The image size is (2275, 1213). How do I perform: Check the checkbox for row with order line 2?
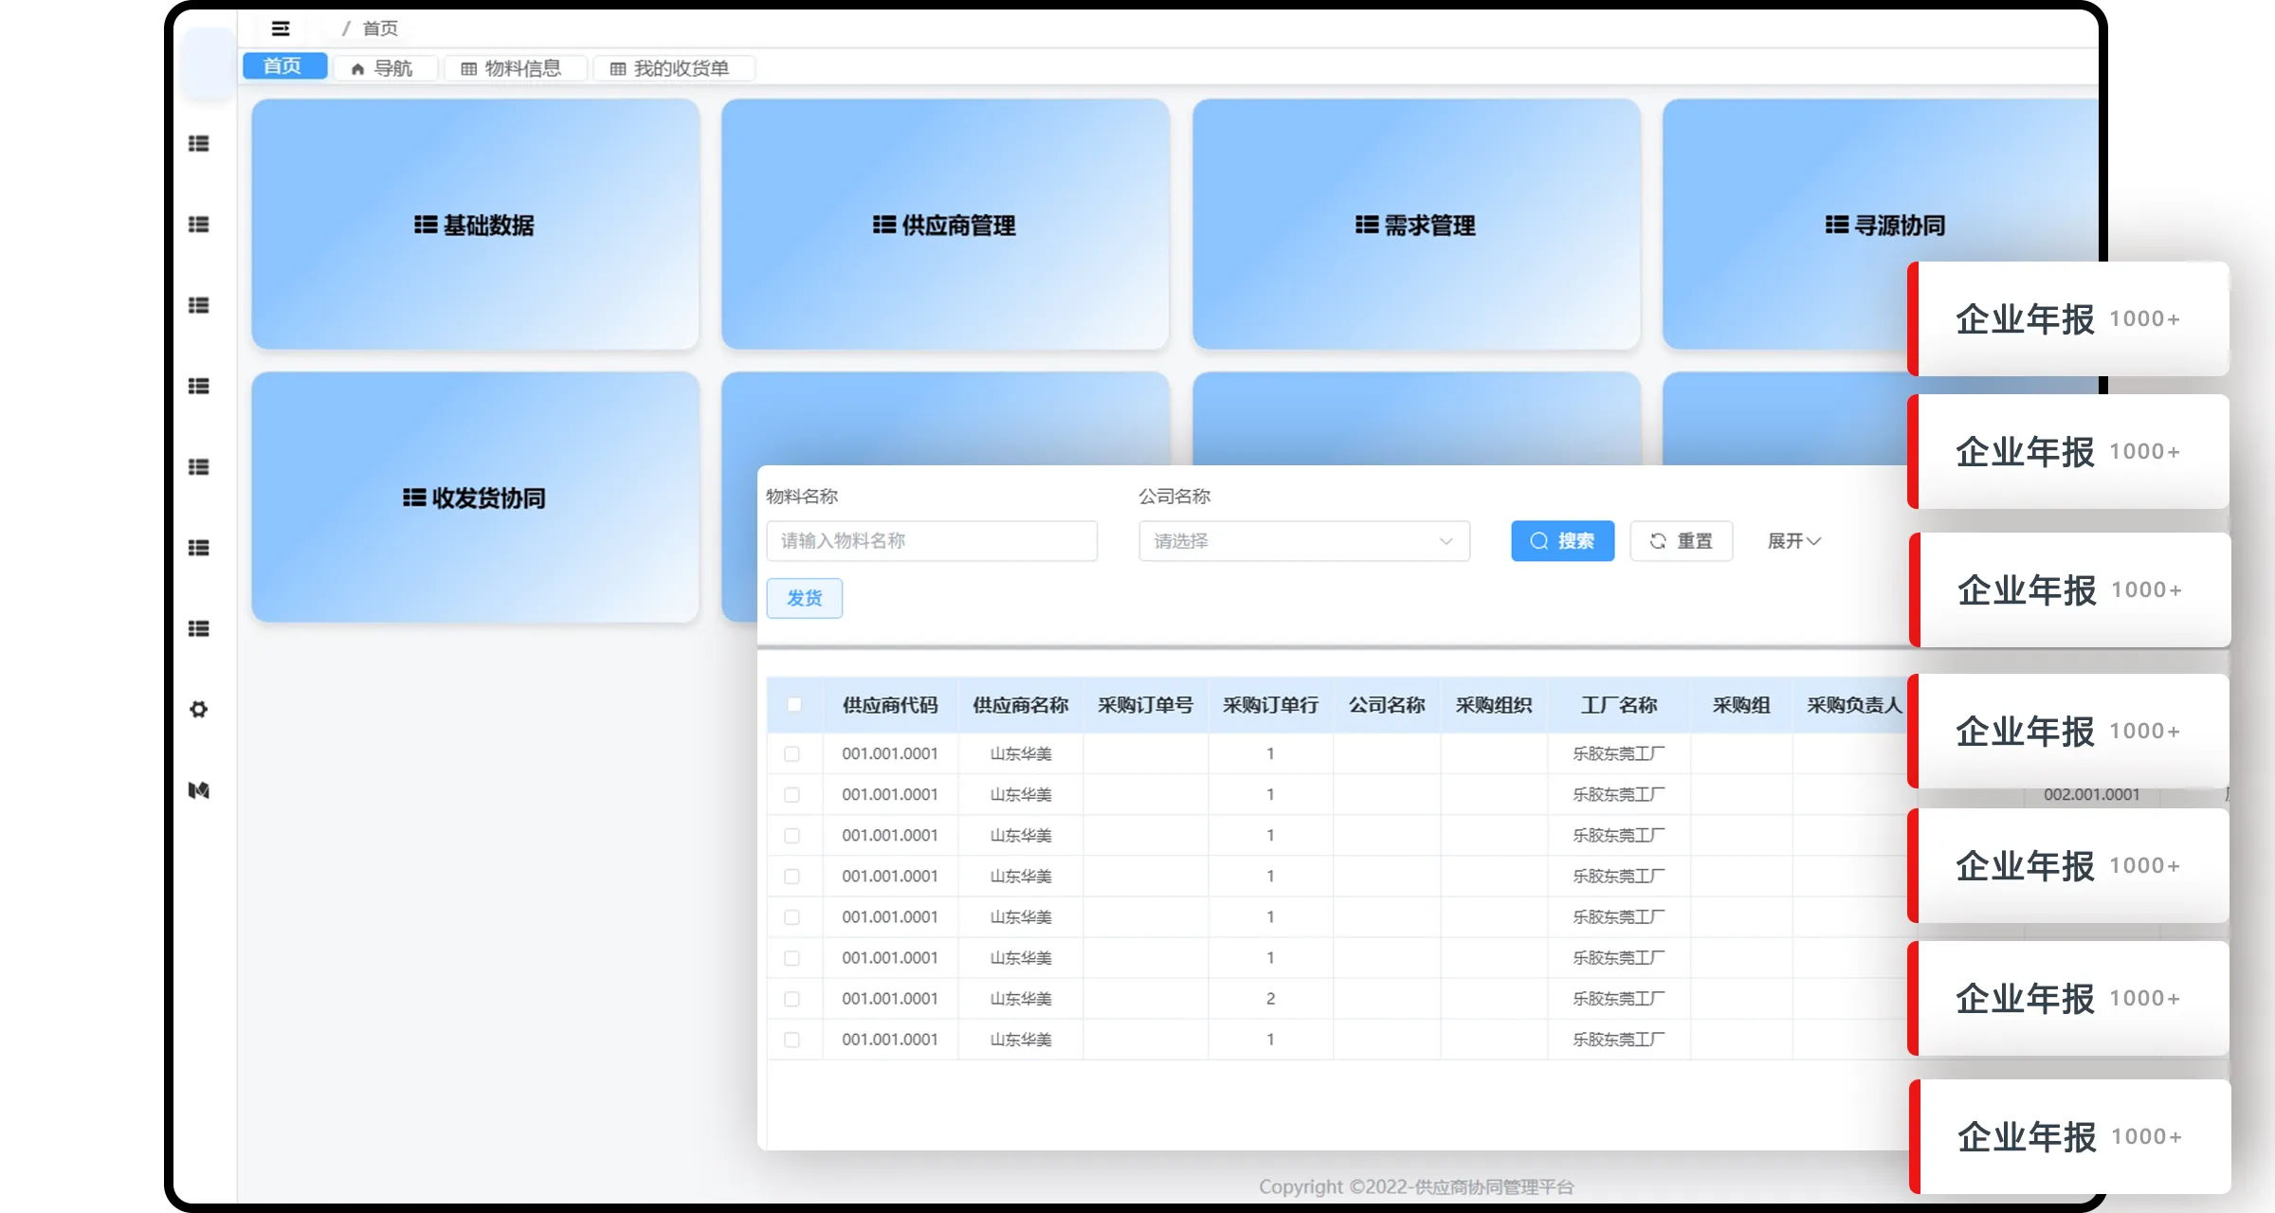pyautogui.click(x=792, y=999)
